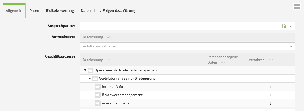This screenshot has width=304, height=111.
Task: Click the new document icon in Ansprechpartner field
Action: click(284, 26)
